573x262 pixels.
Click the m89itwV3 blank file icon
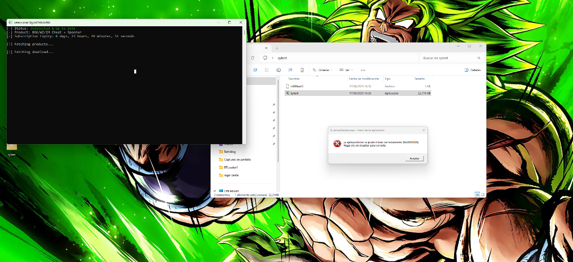[287, 86]
